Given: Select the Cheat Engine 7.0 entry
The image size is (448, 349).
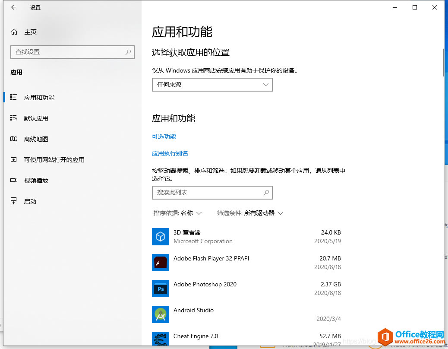Looking at the screenshot, I should pyautogui.click(x=196, y=336).
